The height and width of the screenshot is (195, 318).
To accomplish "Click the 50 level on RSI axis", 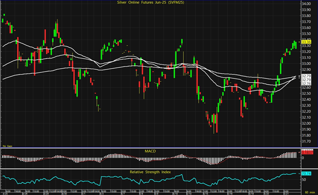I will (x=304, y=179).
